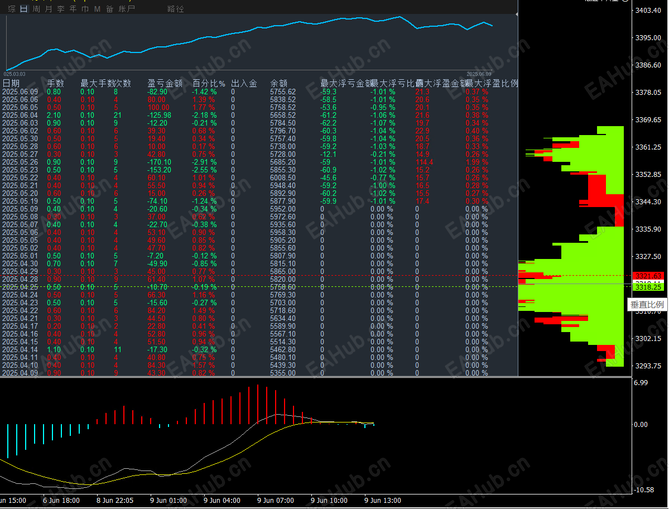Click the trade count 21

coord(118,115)
